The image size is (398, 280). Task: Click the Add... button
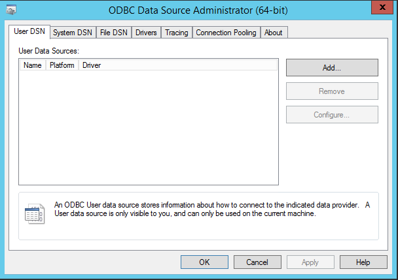click(x=332, y=67)
